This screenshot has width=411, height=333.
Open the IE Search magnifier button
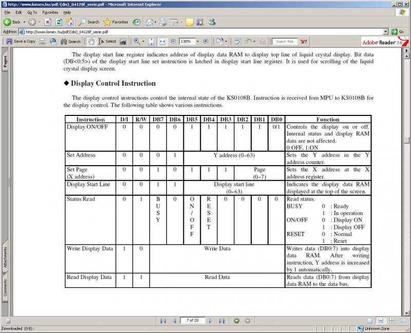tap(89, 22)
